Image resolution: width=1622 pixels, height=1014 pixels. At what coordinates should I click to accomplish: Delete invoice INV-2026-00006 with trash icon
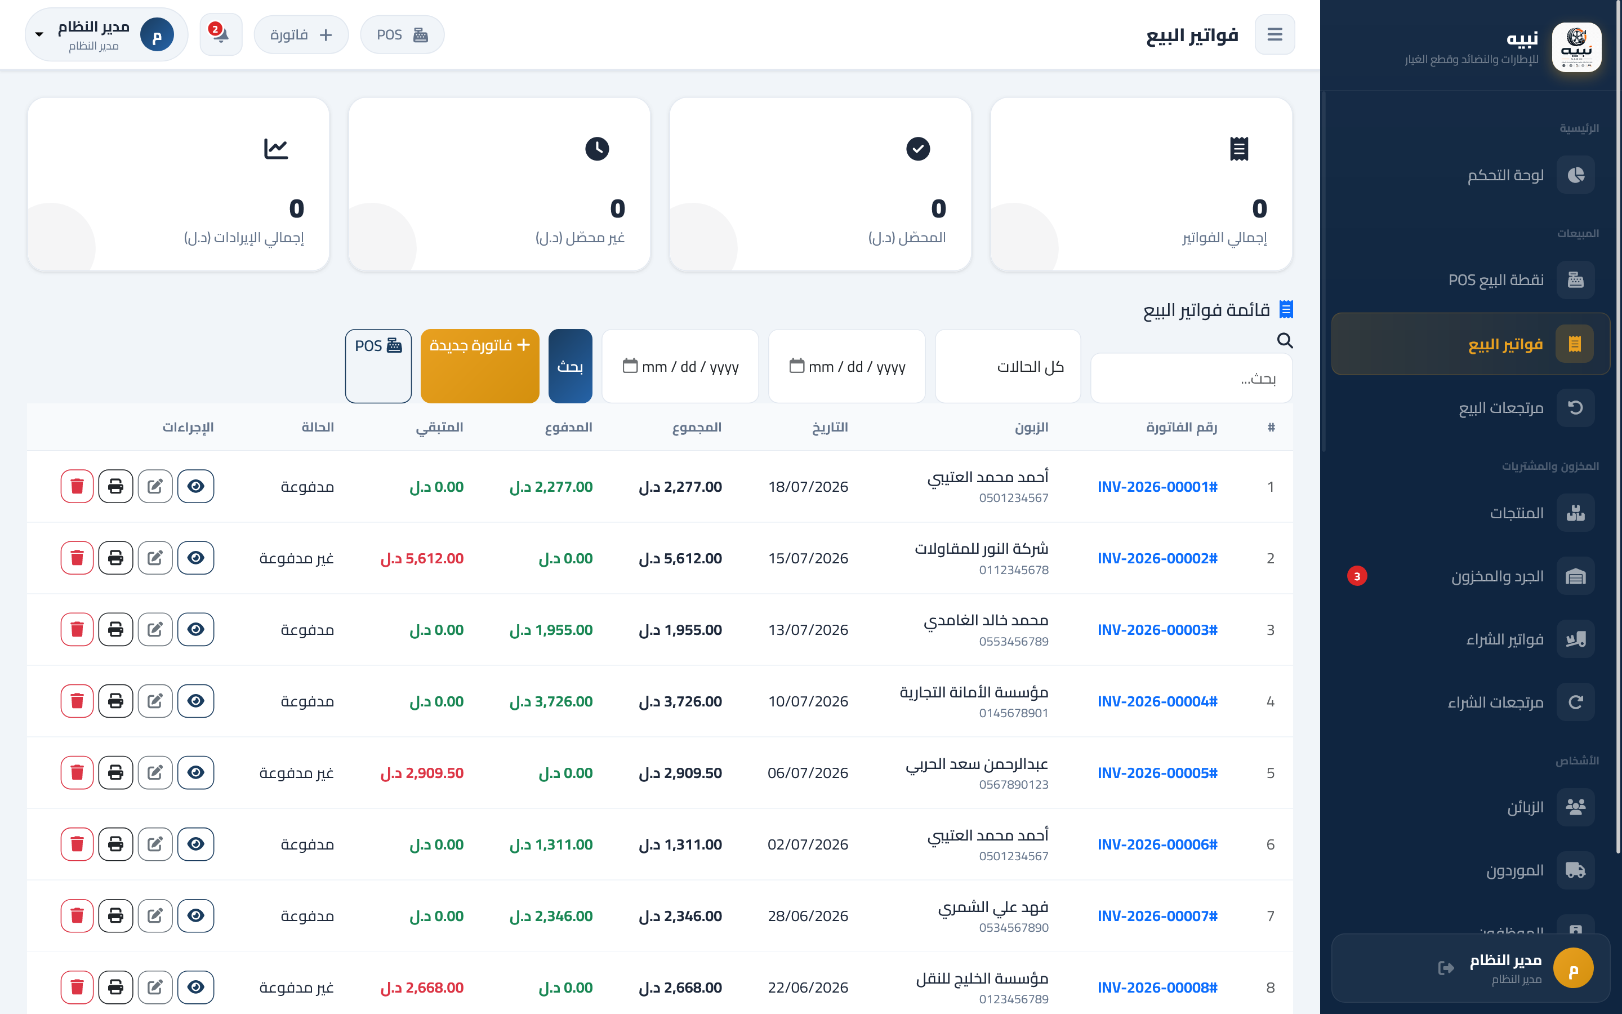click(x=77, y=844)
